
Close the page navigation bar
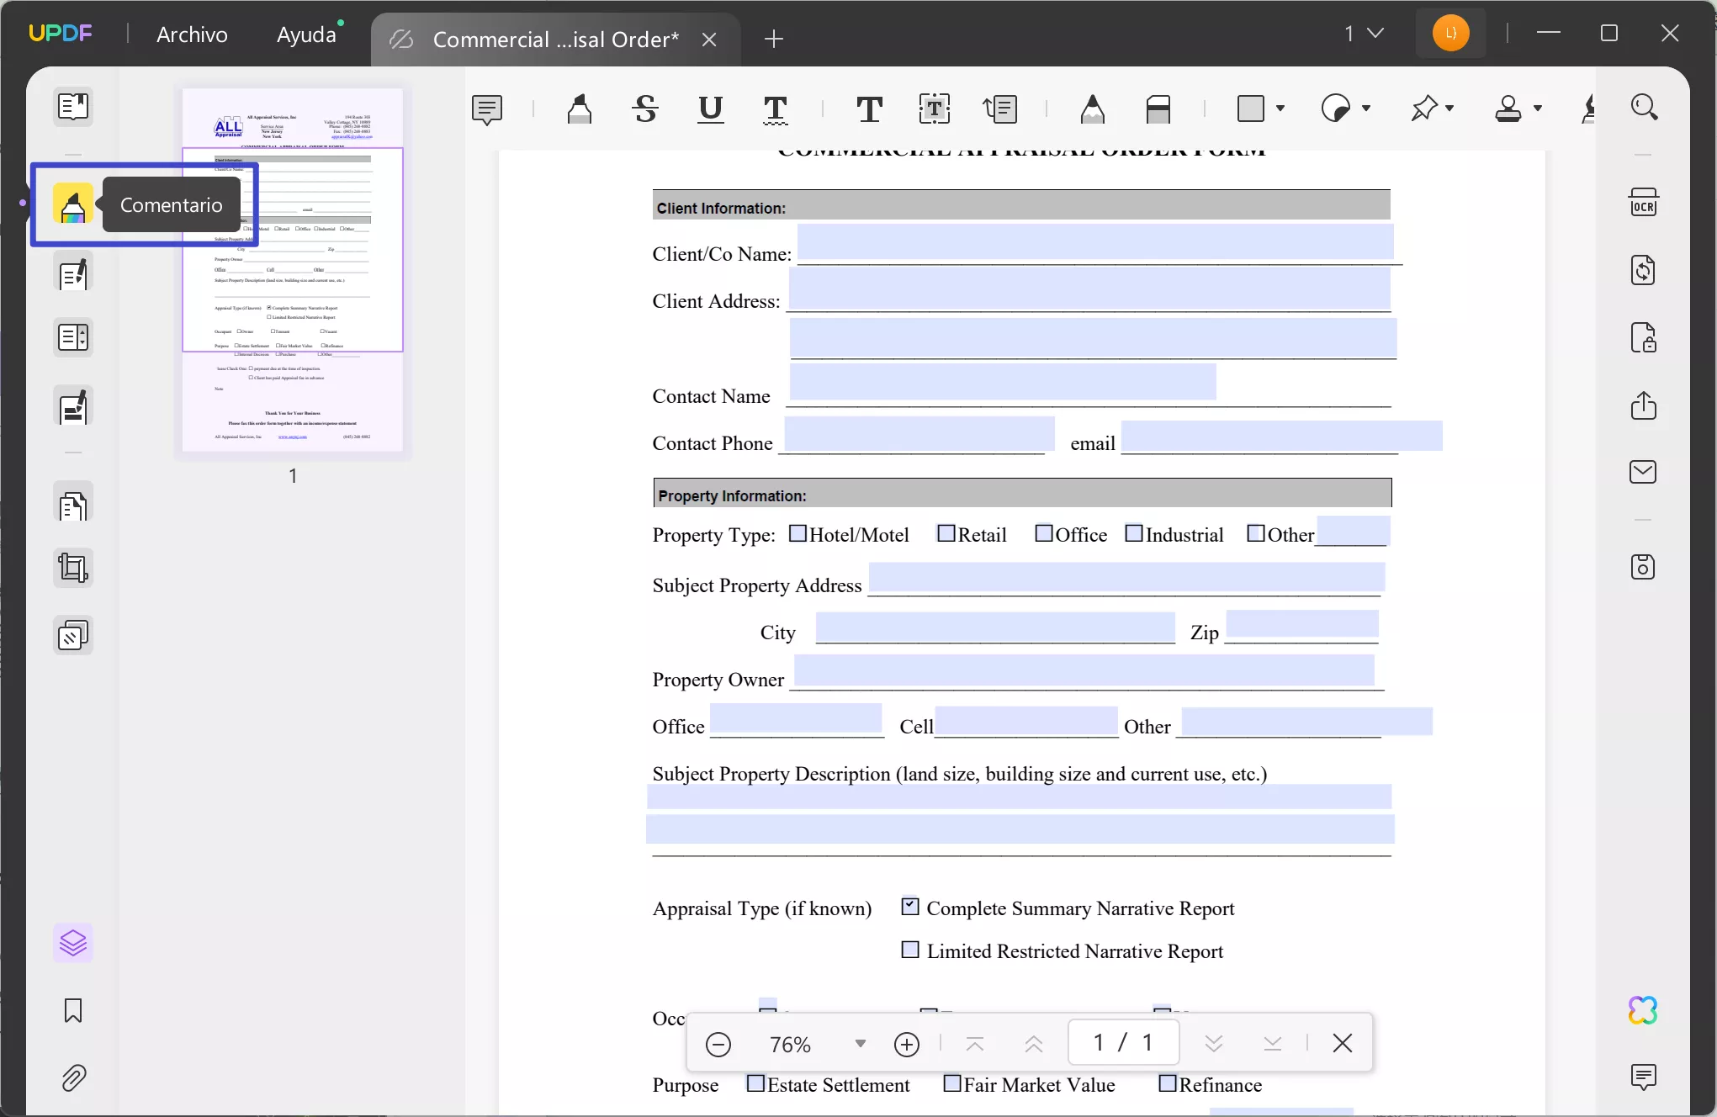1343,1043
